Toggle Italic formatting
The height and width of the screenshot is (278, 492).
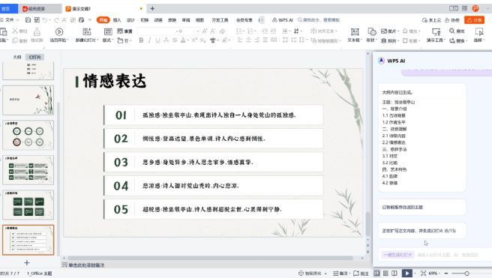150,40
